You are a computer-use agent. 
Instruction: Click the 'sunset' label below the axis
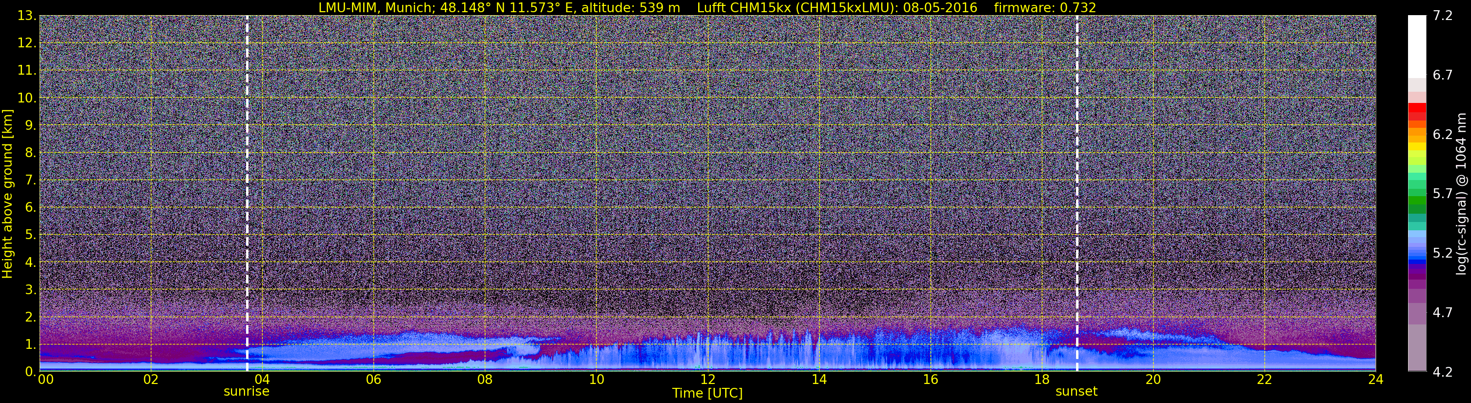[x=1077, y=392]
